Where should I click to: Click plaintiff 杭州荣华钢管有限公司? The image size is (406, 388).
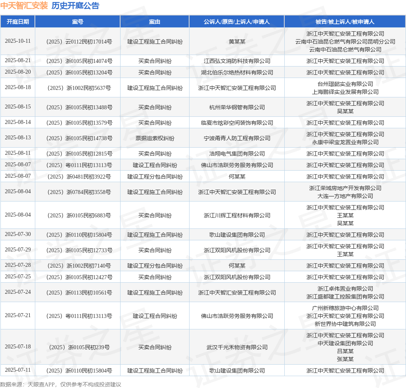tap(237, 107)
